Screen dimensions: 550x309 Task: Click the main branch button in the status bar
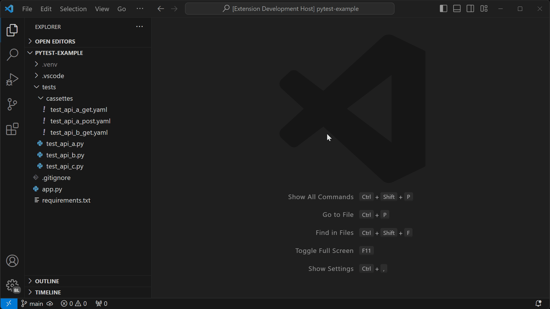[32, 304]
